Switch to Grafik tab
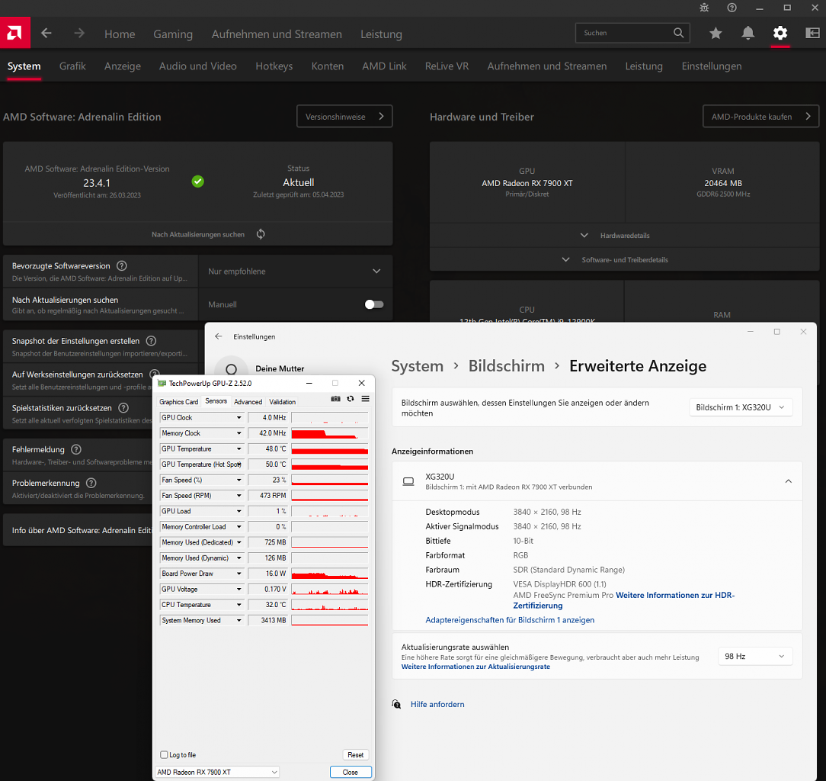 [72, 66]
